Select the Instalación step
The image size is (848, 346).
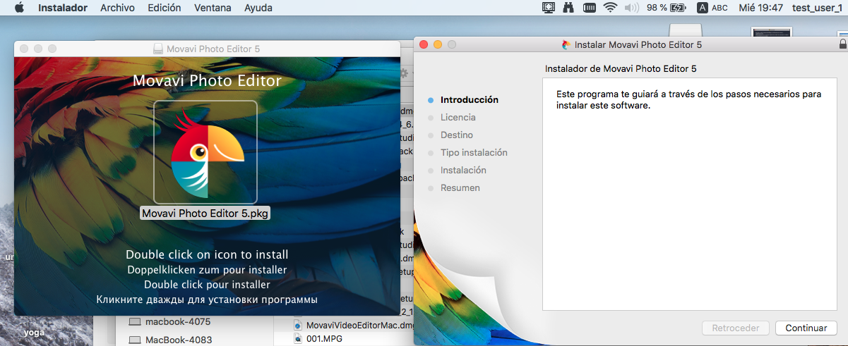coord(463,171)
